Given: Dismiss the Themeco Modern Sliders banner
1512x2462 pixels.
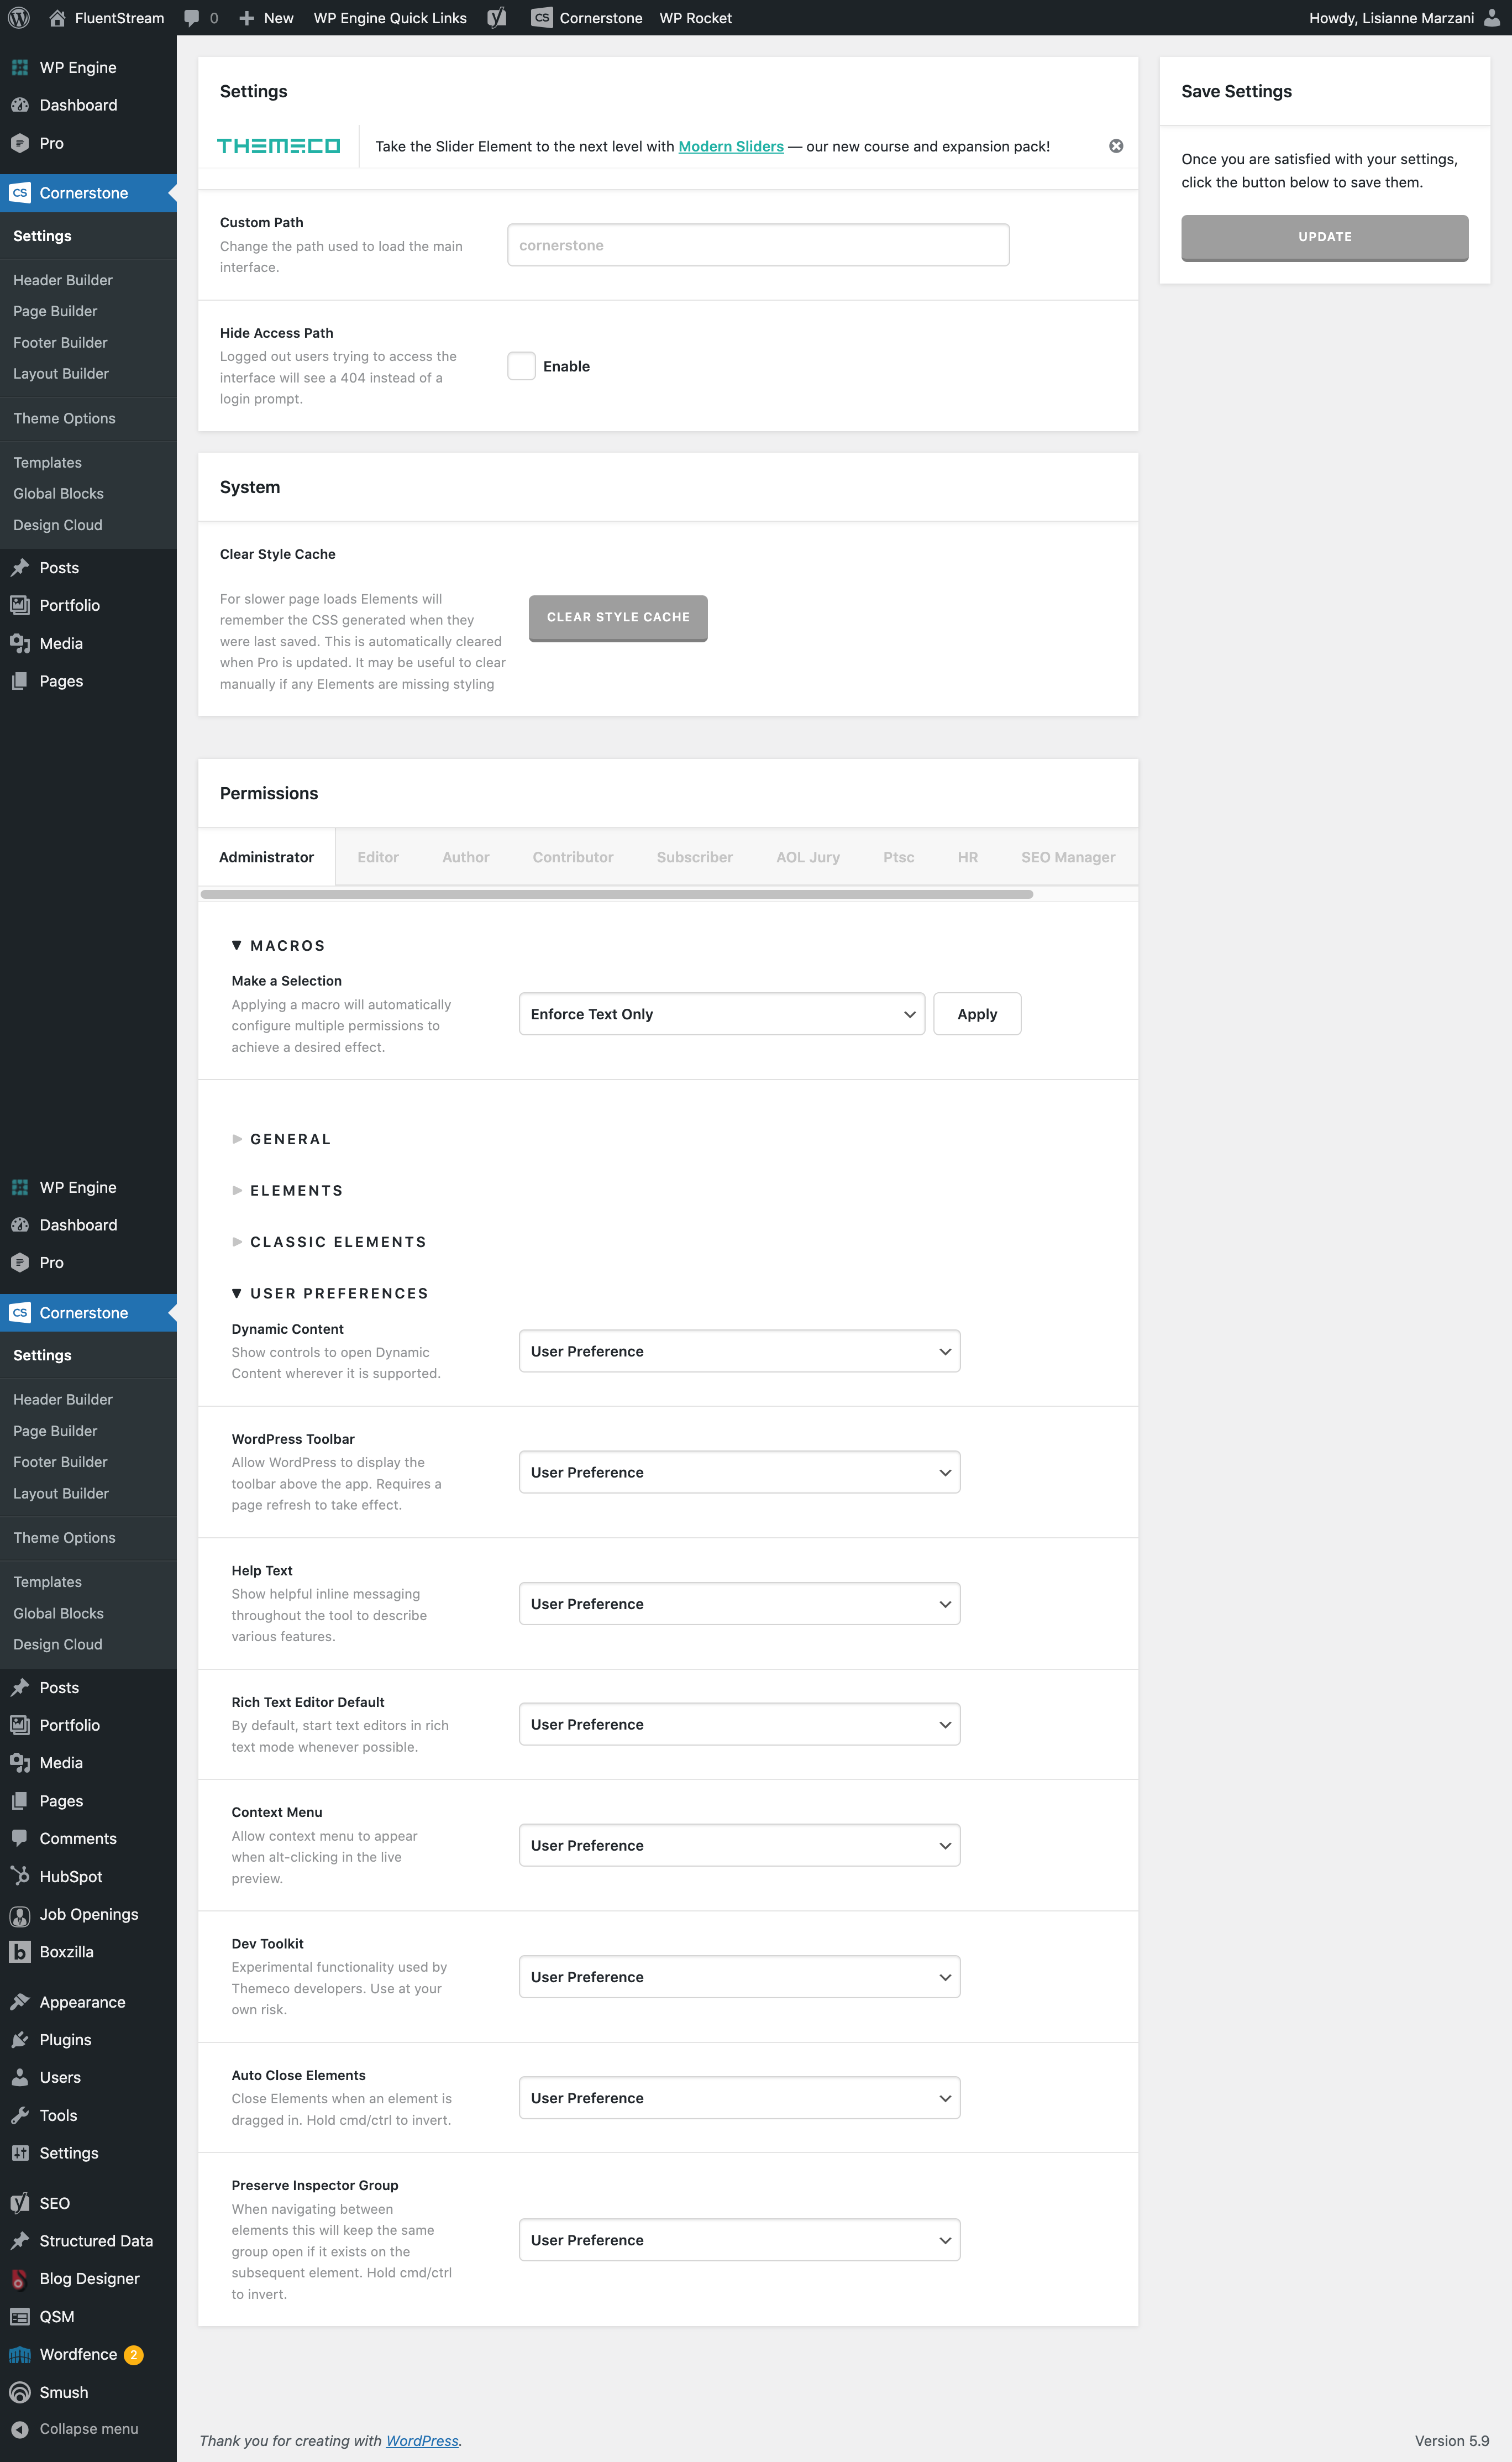Looking at the screenshot, I should pos(1116,146).
